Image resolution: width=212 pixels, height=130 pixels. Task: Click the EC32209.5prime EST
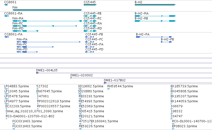(x=6, y=109)
